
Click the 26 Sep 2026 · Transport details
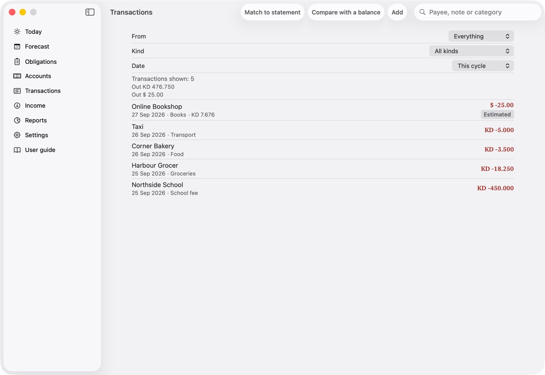click(163, 135)
